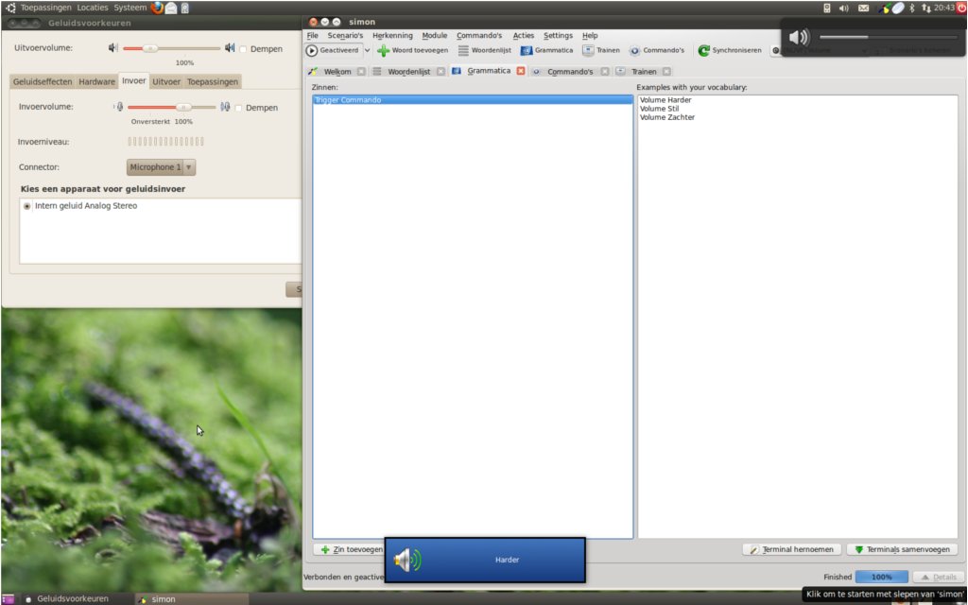This screenshot has width=968, height=605.
Task: Select the Trigger Commando sentence
Action: [473, 100]
